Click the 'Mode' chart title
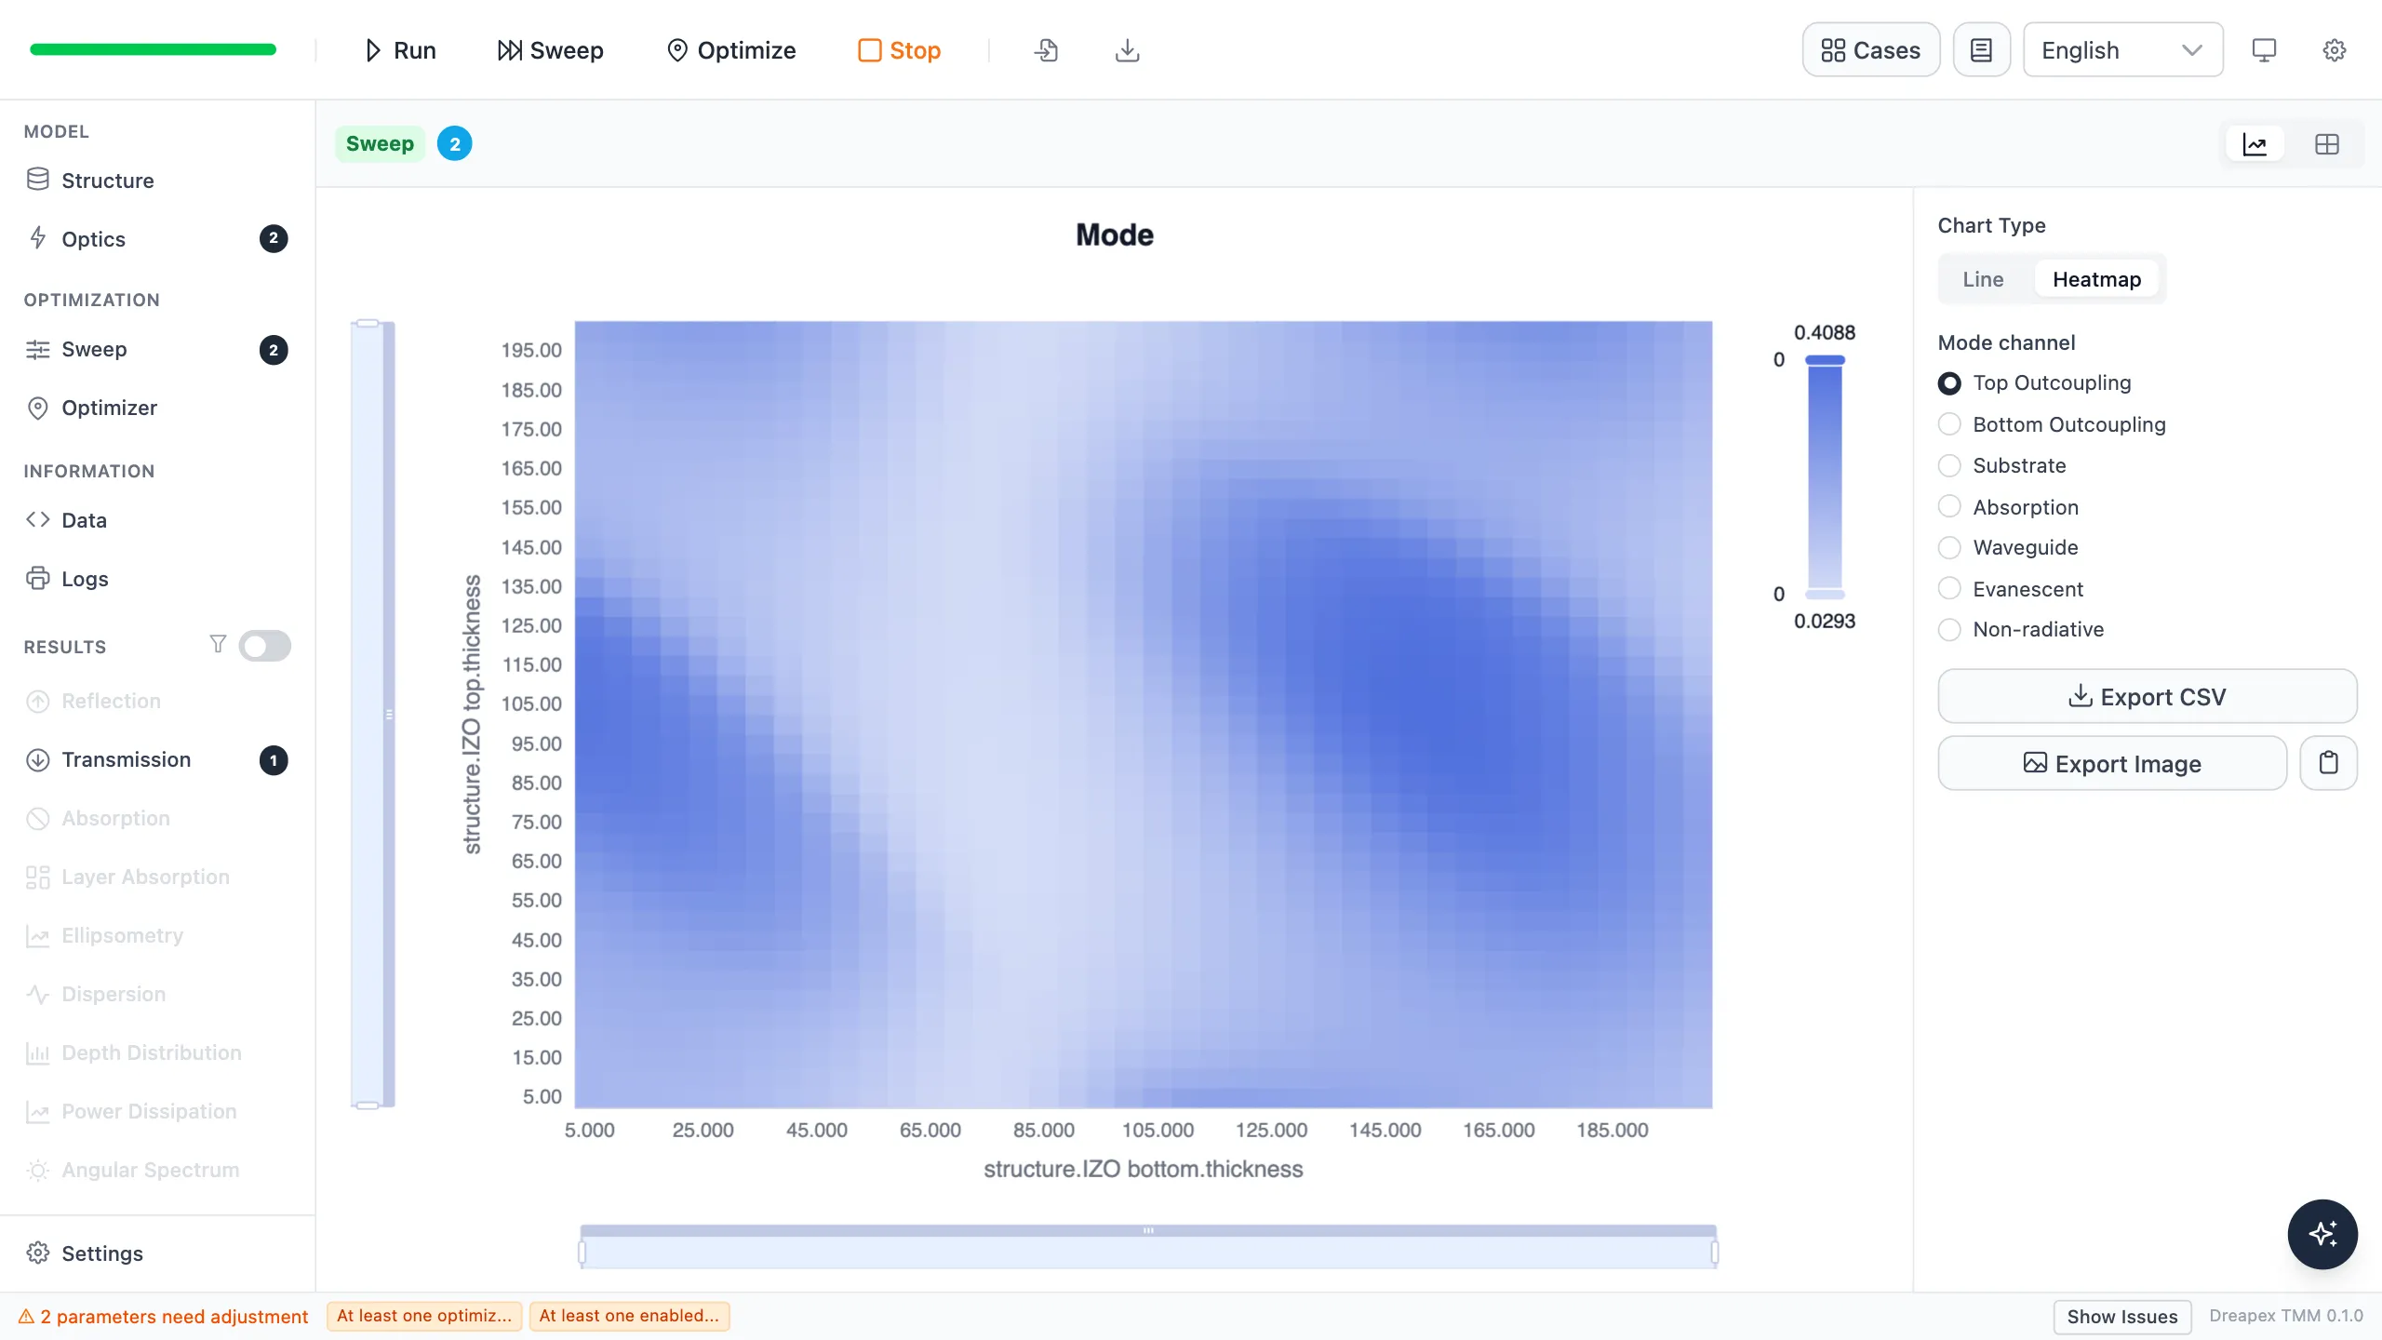This screenshot has width=2382, height=1340. 1115,234
